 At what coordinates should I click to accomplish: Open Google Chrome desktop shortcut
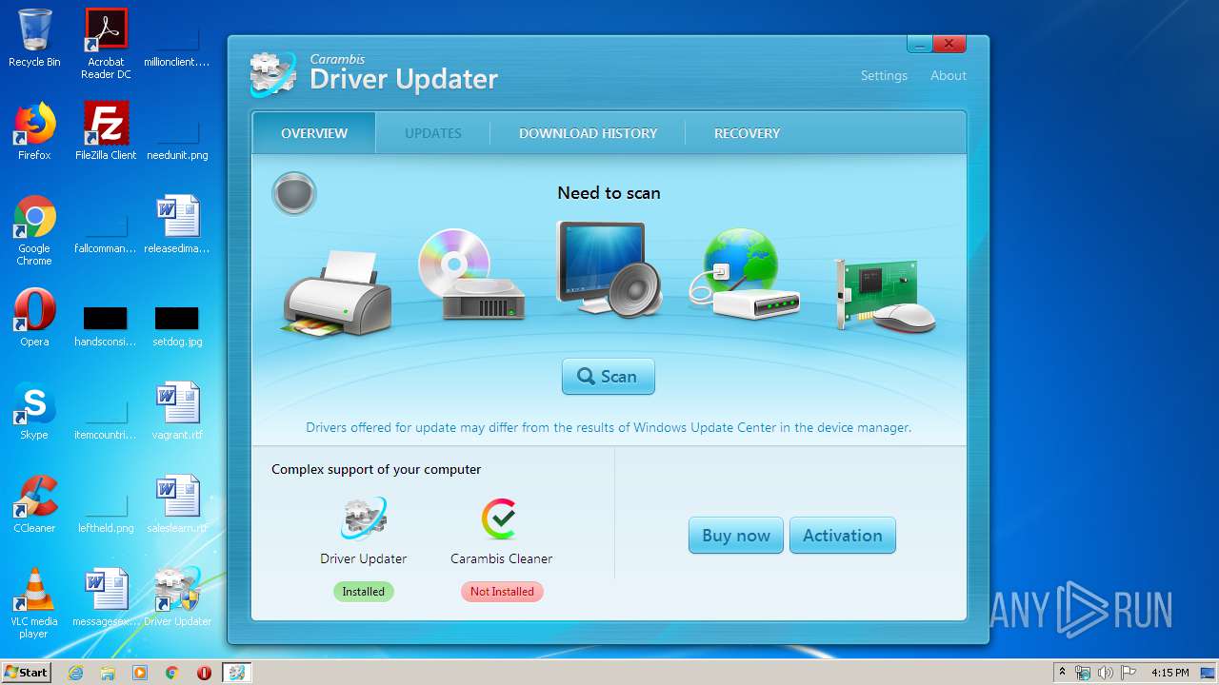click(34, 230)
